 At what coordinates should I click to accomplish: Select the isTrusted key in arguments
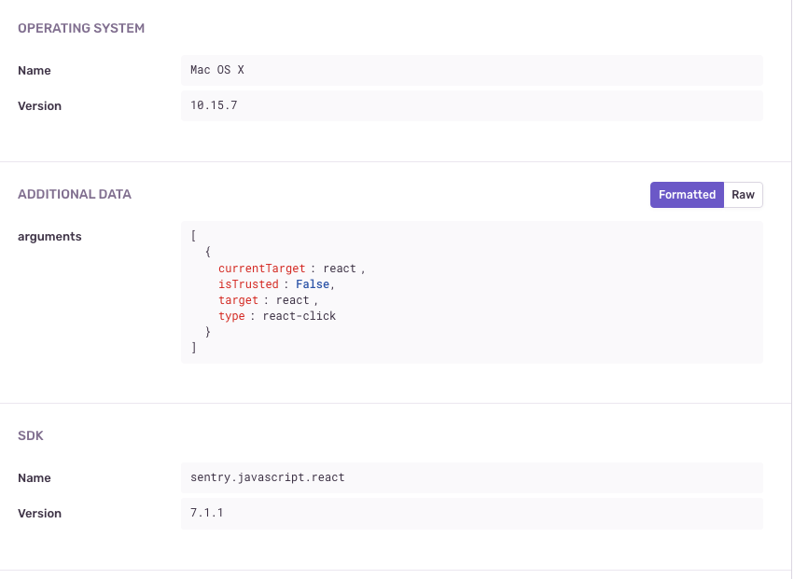pyautogui.click(x=248, y=284)
